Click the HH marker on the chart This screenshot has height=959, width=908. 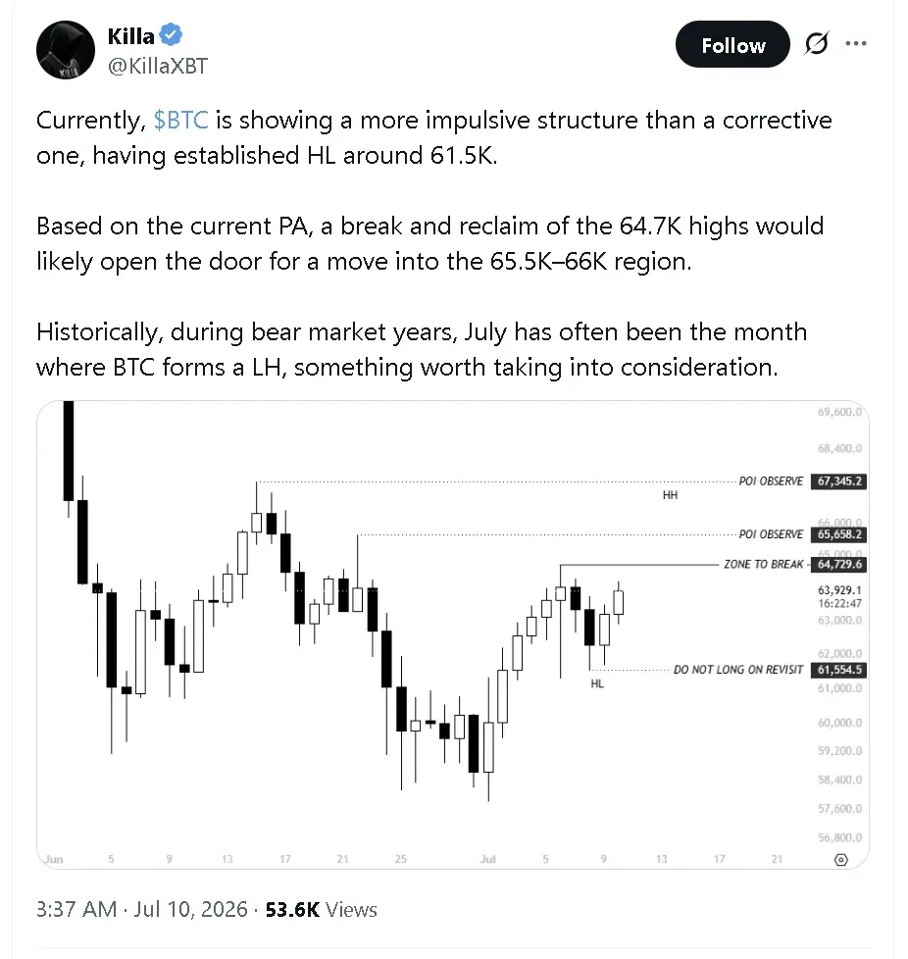coord(670,495)
